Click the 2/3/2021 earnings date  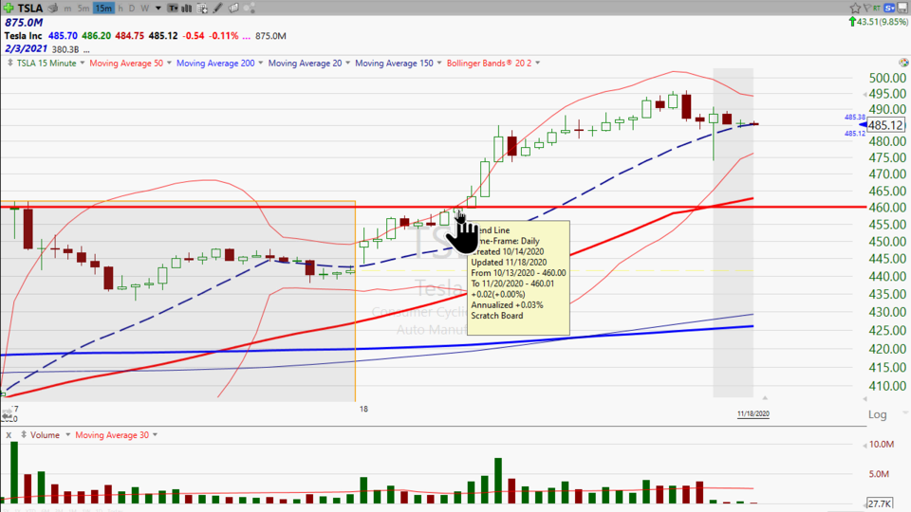(x=26, y=48)
